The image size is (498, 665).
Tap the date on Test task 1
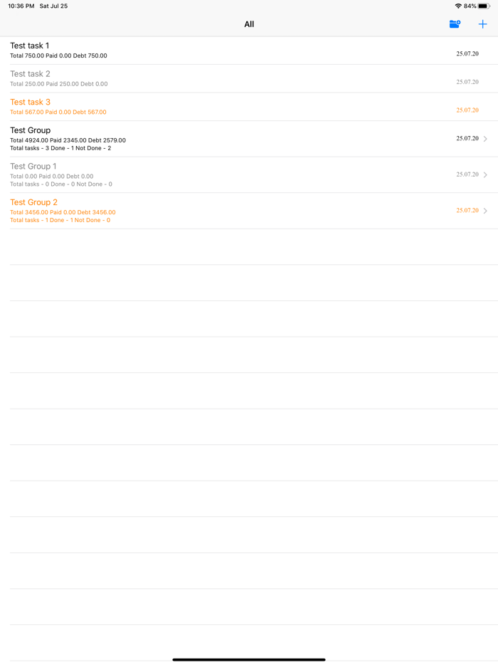click(467, 53)
